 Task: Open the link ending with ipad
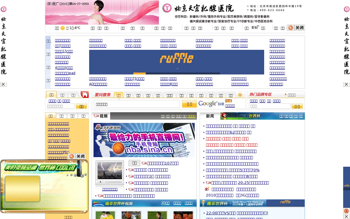65,73
